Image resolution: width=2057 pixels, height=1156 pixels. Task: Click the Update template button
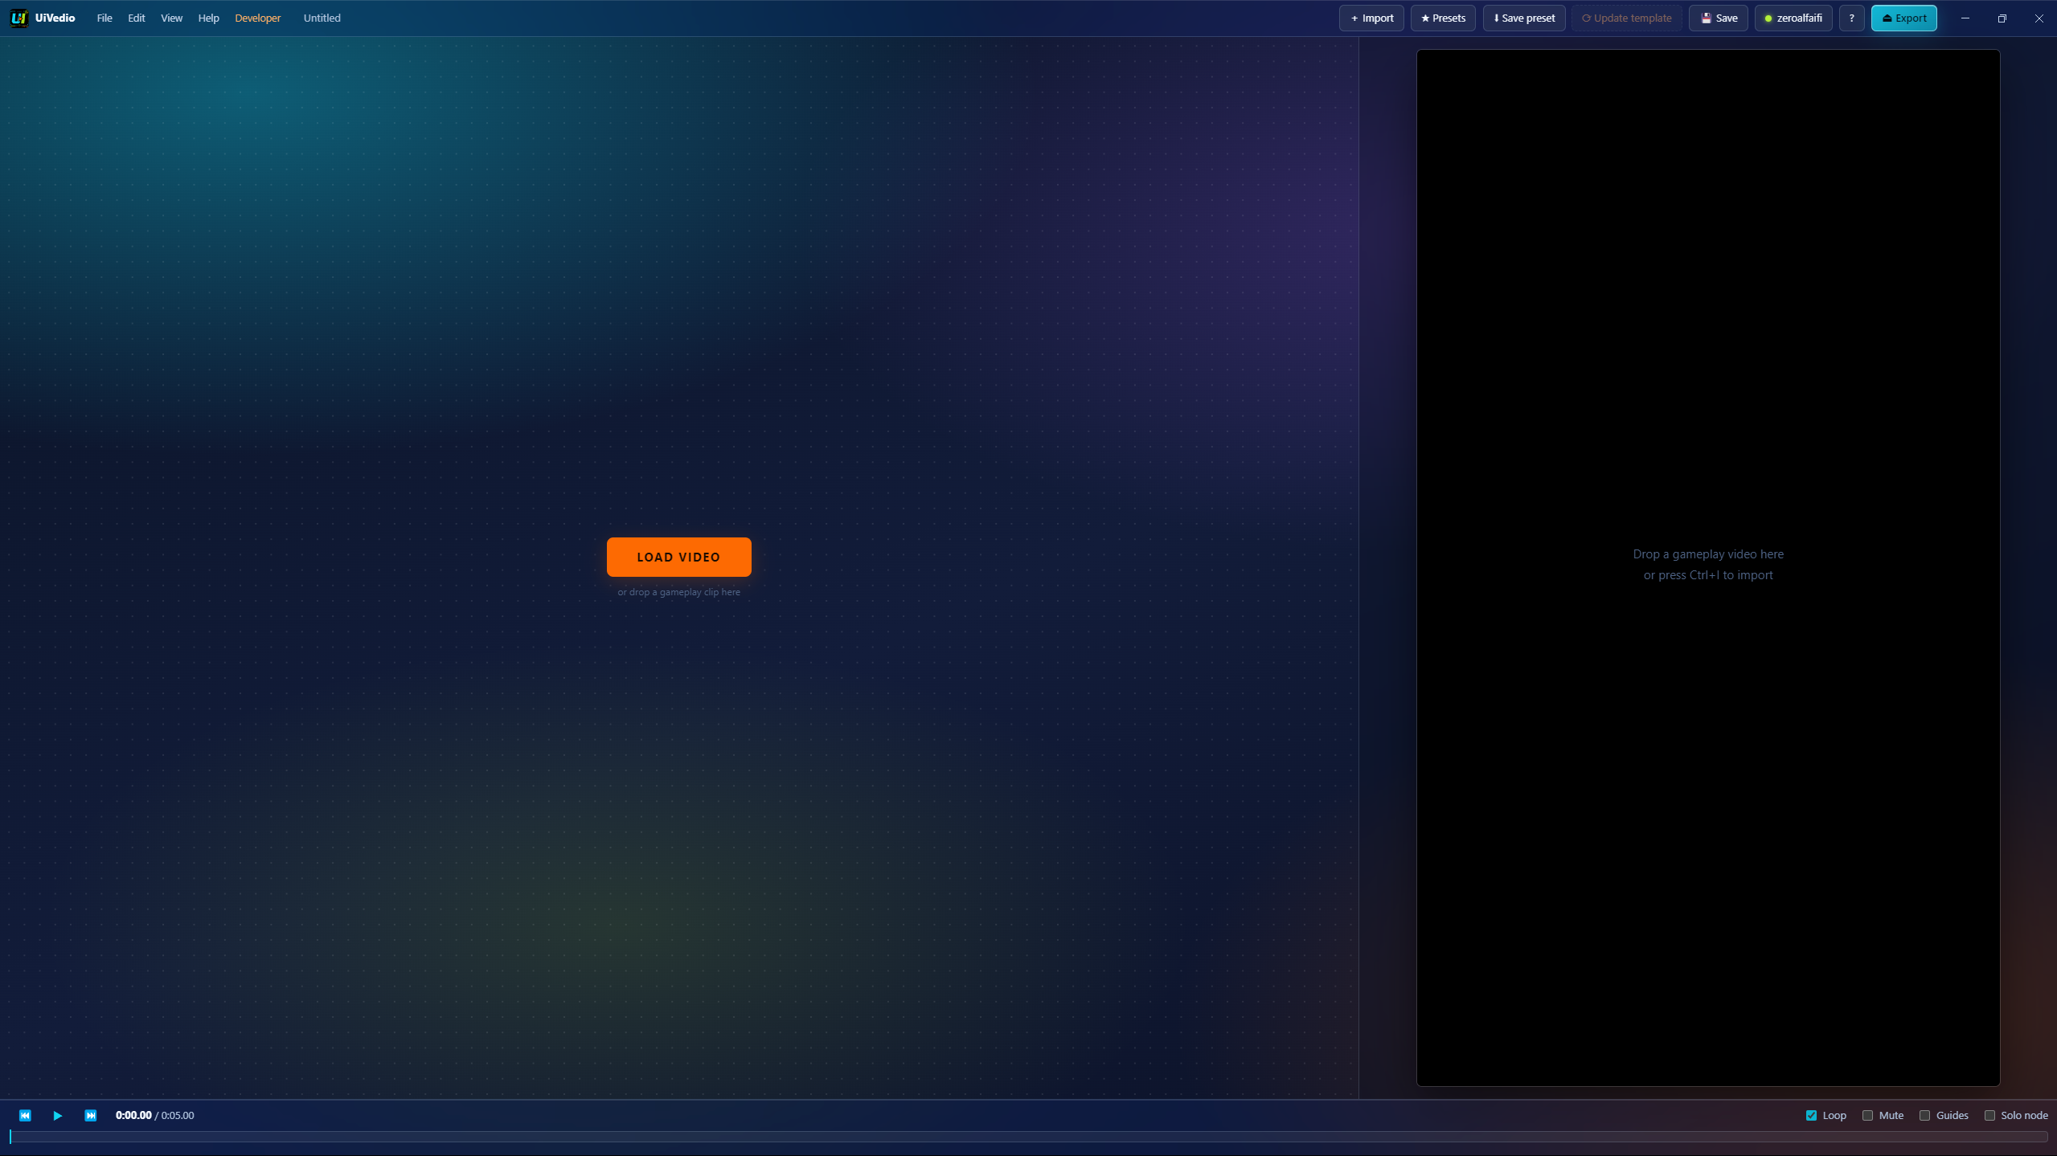1626,18
